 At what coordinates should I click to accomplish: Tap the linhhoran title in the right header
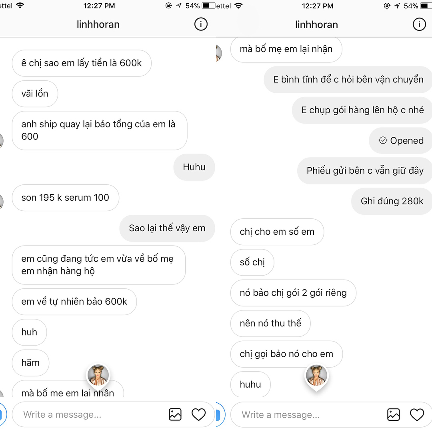click(x=316, y=24)
